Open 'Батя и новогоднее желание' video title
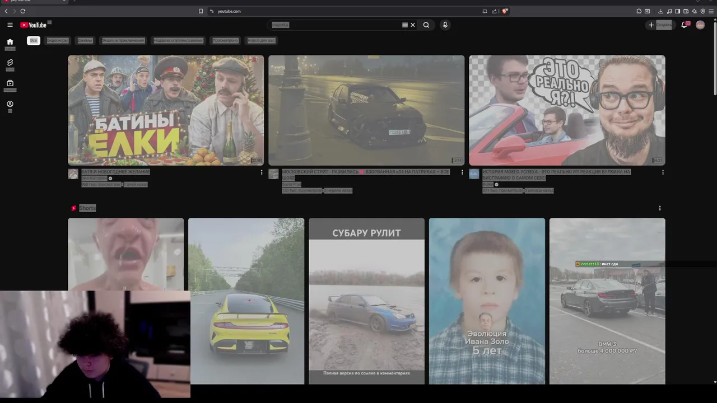This screenshot has width=717, height=403. coord(115,172)
